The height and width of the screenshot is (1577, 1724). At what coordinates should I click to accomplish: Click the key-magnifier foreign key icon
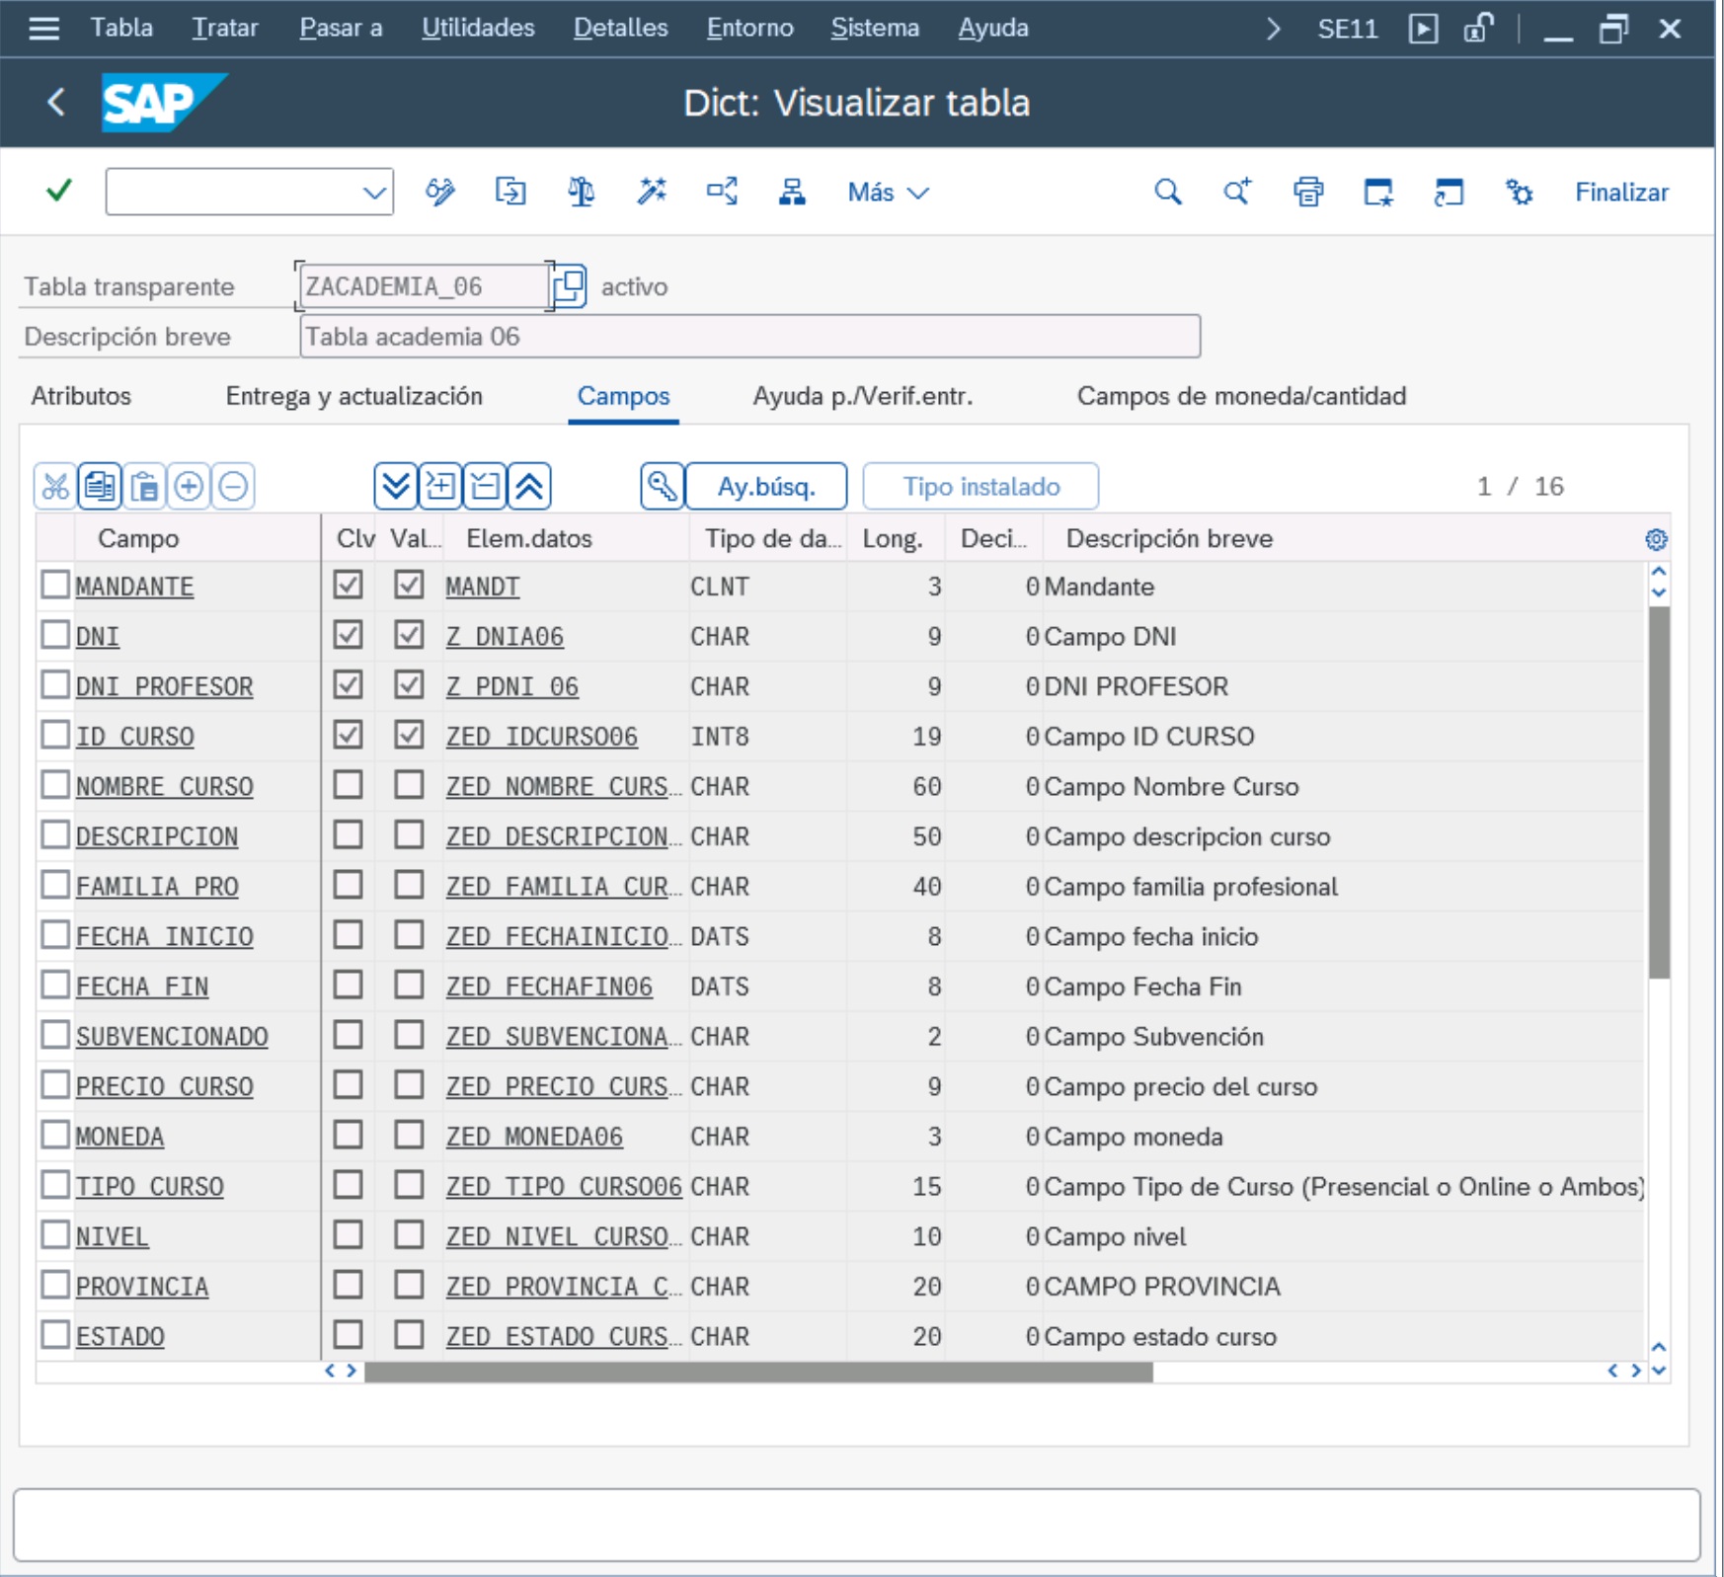pos(662,486)
